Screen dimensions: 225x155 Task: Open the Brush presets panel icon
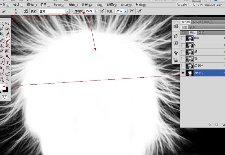point(175,53)
